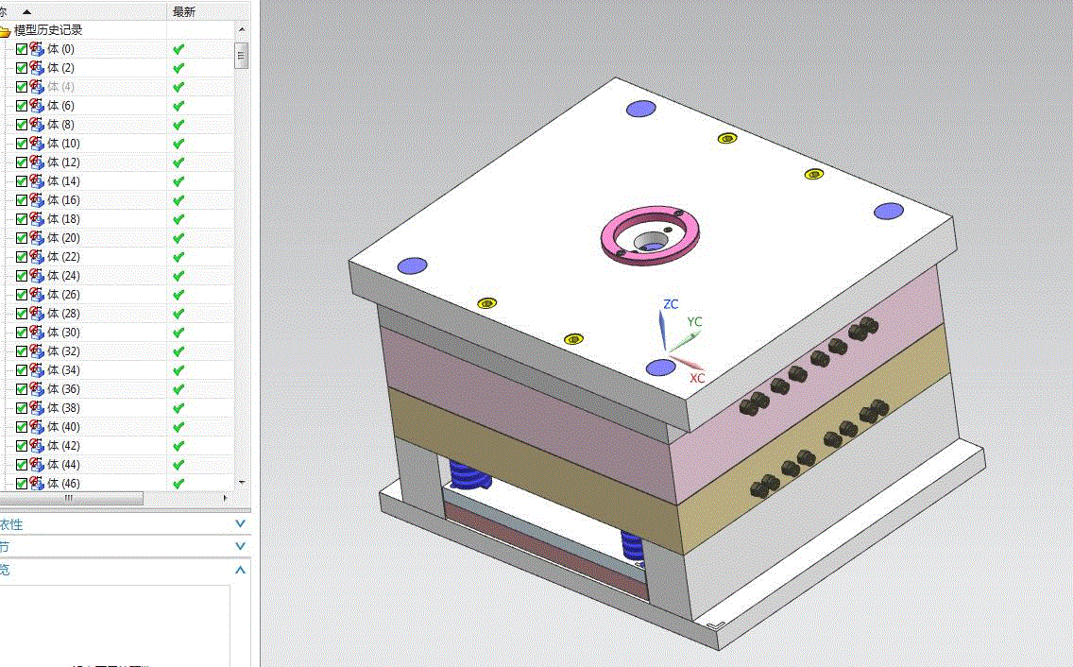Uncheck the checkbox for 体 (4)

coord(21,87)
